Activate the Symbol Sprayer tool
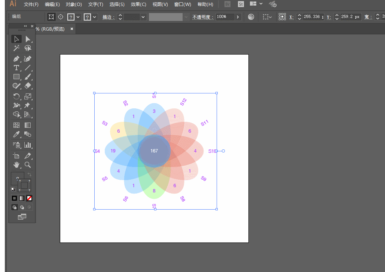Image resolution: width=385 pixels, height=272 pixels. coord(16,145)
